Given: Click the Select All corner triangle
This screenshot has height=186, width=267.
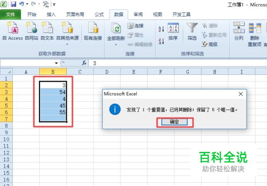Looking at the screenshot, I should pos(6,71).
